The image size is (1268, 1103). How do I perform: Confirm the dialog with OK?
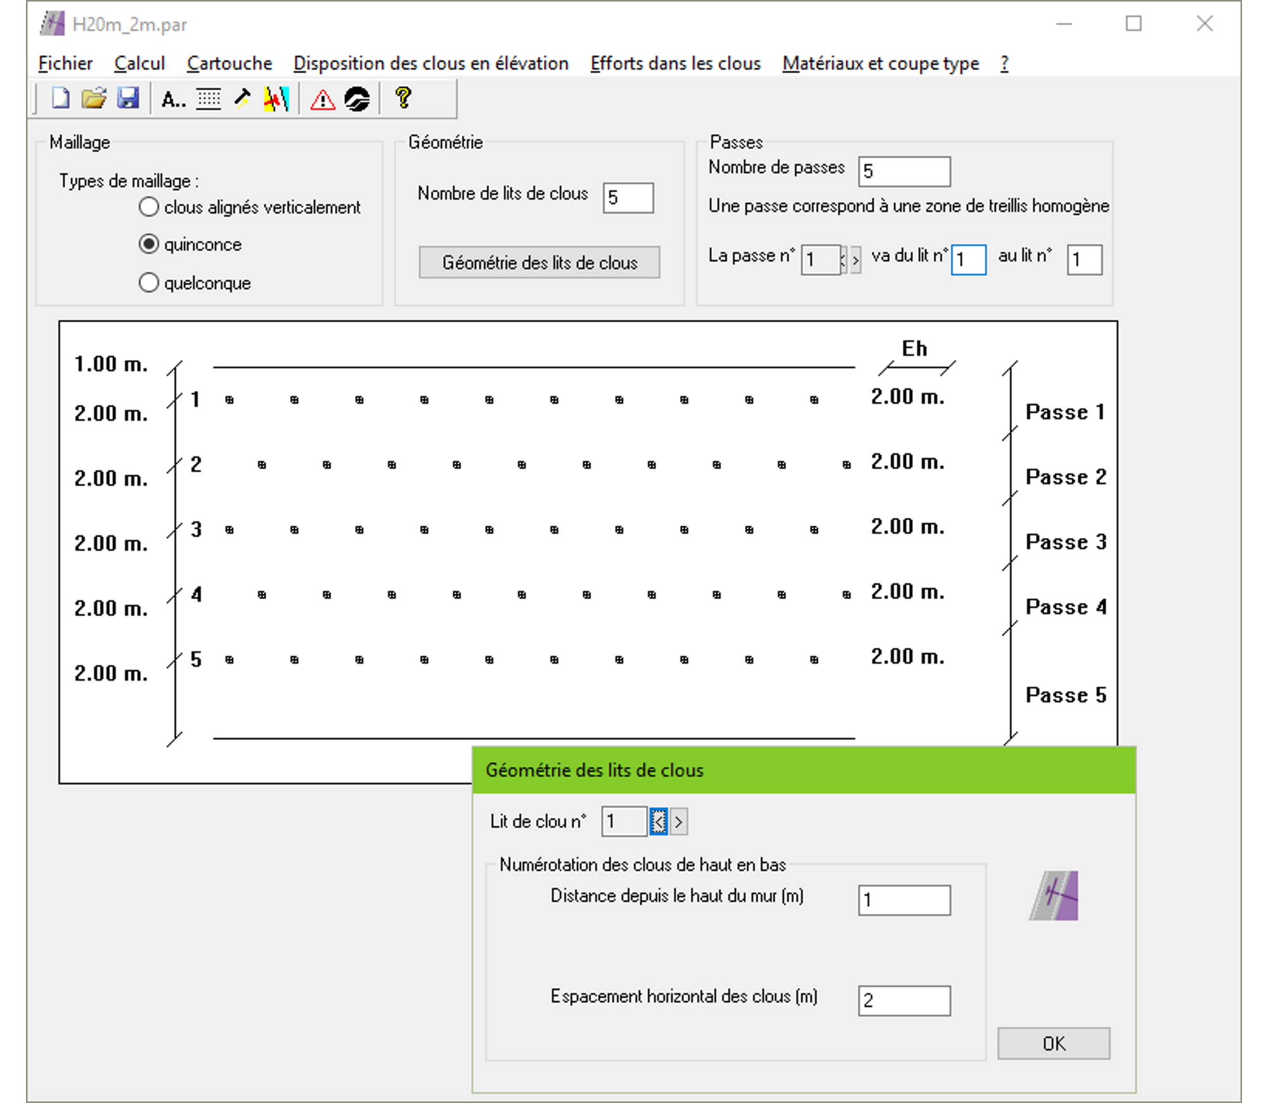1053,1043
